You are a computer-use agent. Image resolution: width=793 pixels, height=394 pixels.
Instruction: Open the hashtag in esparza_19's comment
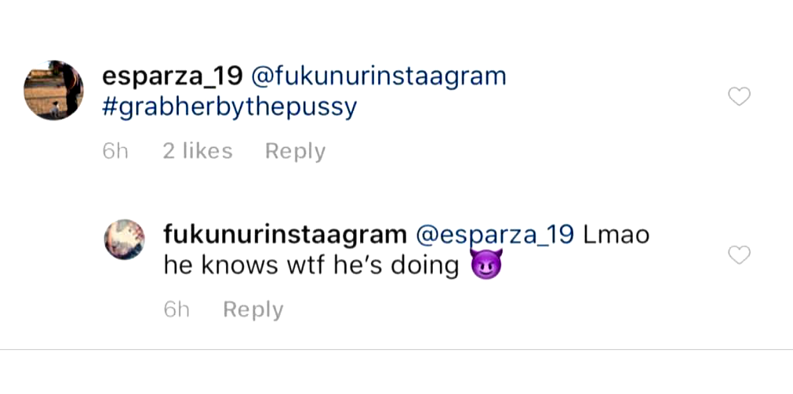coord(229,108)
